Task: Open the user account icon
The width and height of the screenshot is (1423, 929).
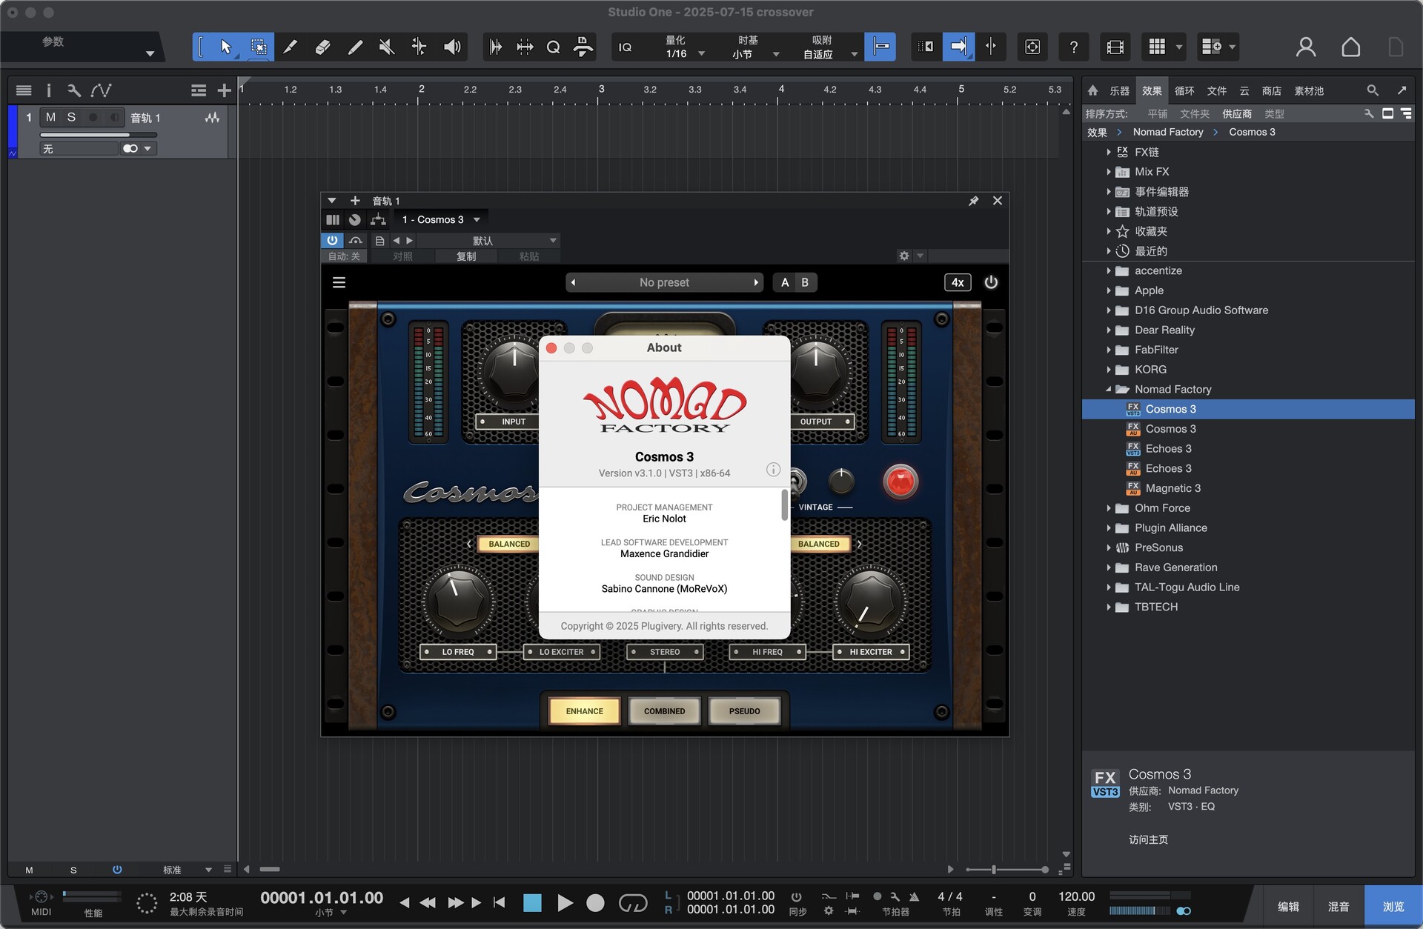Action: click(x=1306, y=47)
